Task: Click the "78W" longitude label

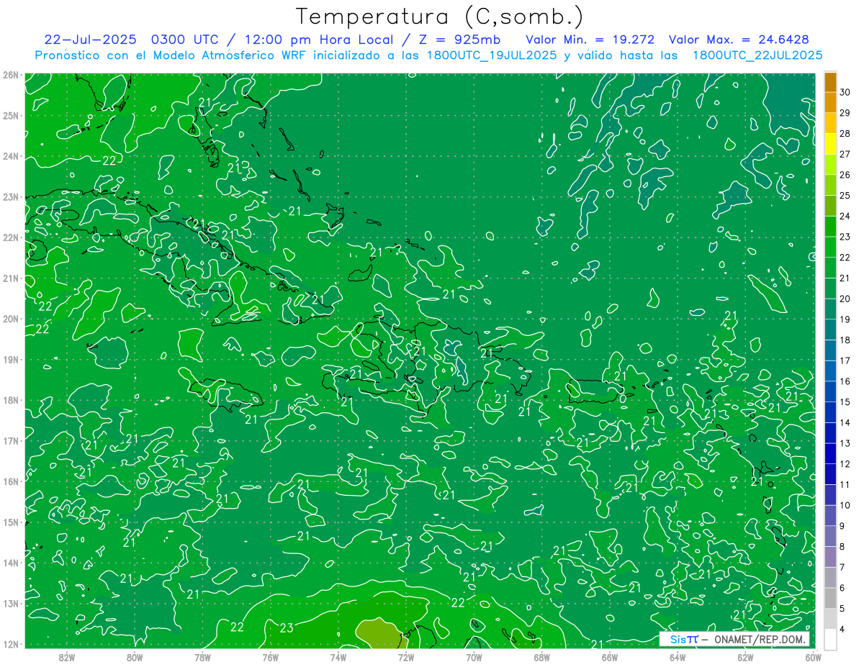Action: click(x=202, y=656)
